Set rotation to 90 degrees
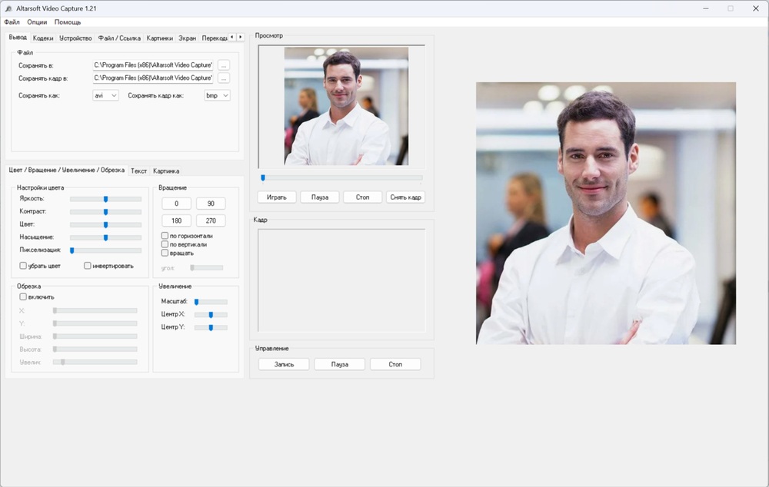This screenshot has height=487, width=769. [x=211, y=204]
